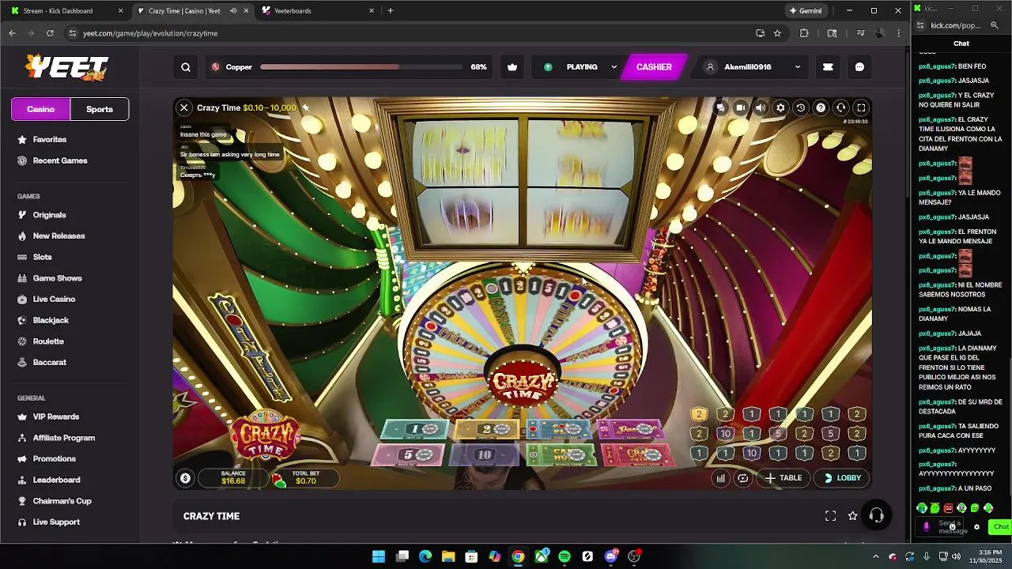Viewport: 1012px width, 569px height.
Task: Open live support headset in game toolbar
Action: point(841,107)
